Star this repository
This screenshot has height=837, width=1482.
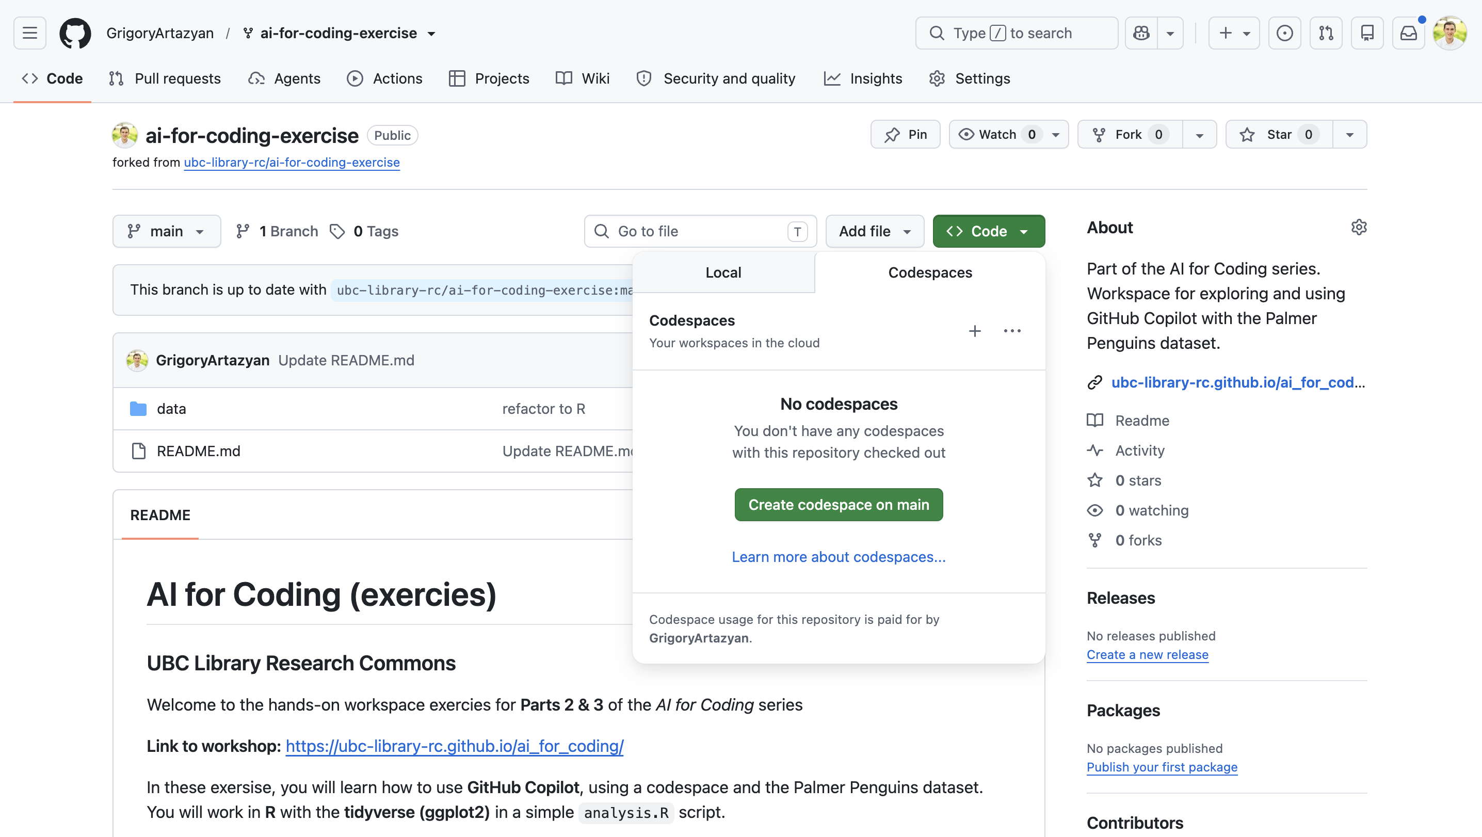1279,134
